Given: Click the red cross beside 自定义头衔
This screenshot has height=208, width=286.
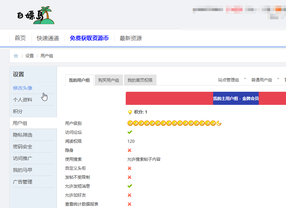Looking at the screenshot, I should click(x=130, y=168).
